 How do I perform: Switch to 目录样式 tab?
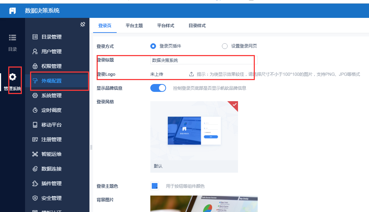pos(197,26)
